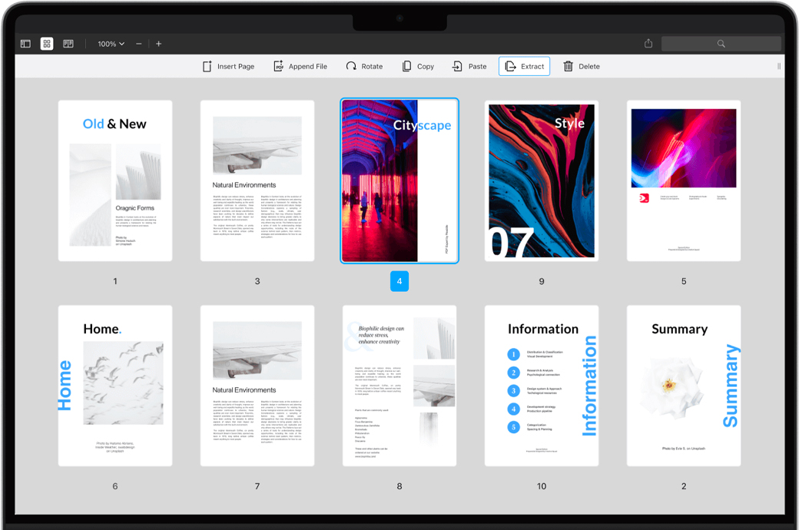Switch to two-page reading view icon

pos(68,44)
